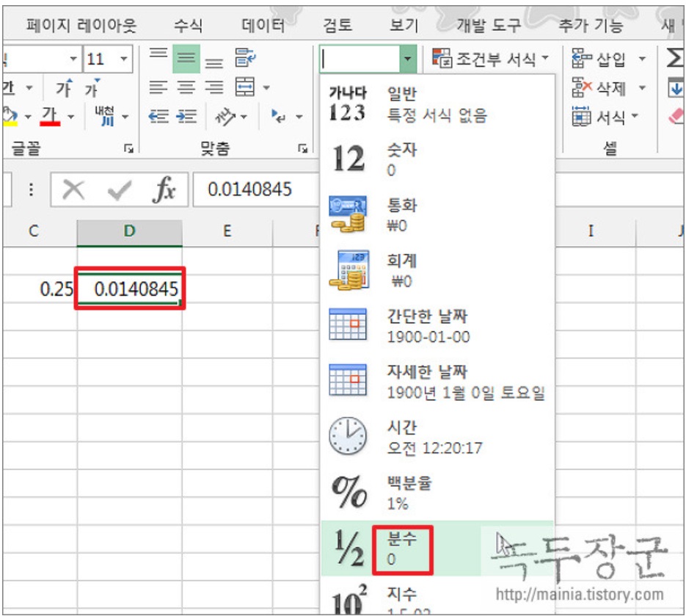686x616 pixels.
Task: Select 백분율 percentage format
Action: tap(437, 493)
